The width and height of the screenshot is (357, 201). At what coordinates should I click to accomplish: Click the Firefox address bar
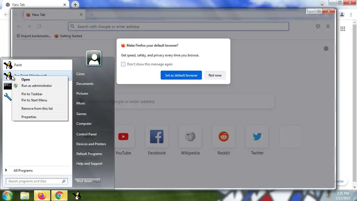click(178, 27)
